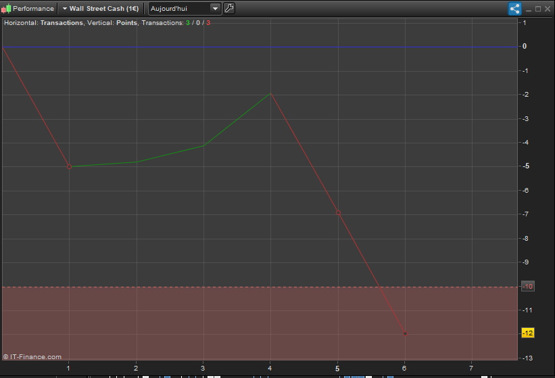Click the Performance candlestick icon
Viewport: 555px width, 378px height.
pyautogui.click(x=6, y=8)
